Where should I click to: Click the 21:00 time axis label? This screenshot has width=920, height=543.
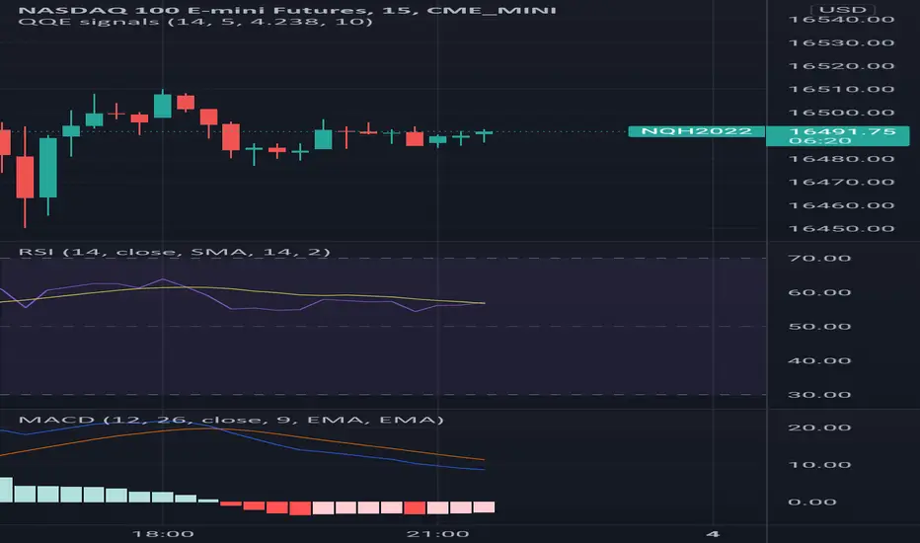click(437, 533)
